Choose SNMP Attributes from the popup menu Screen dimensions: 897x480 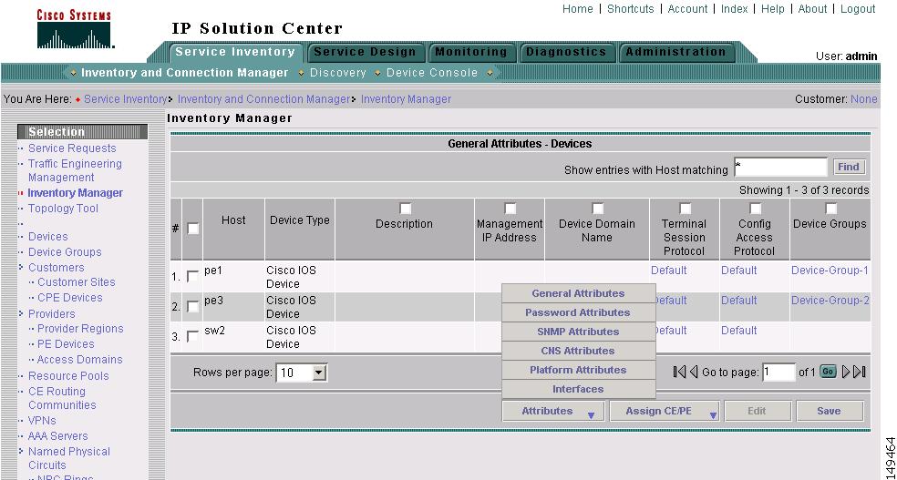tap(578, 332)
